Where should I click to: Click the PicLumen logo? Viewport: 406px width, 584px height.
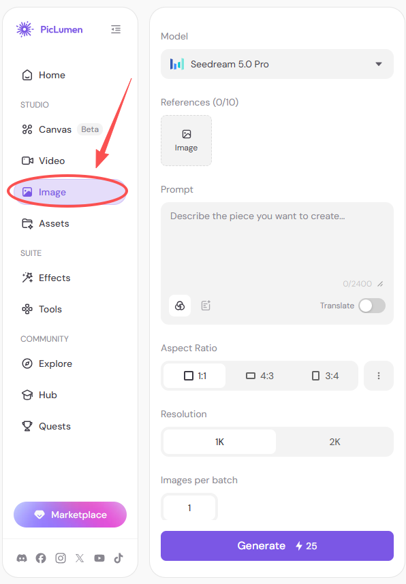[x=49, y=29]
